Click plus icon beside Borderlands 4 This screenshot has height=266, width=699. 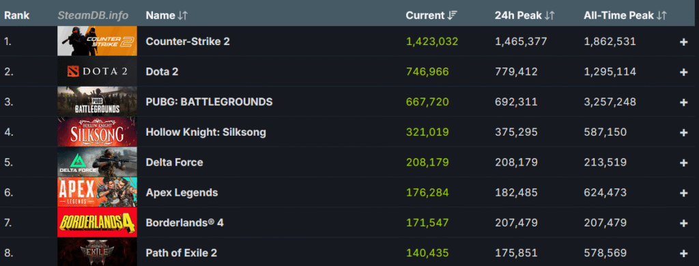tap(683, 223)
